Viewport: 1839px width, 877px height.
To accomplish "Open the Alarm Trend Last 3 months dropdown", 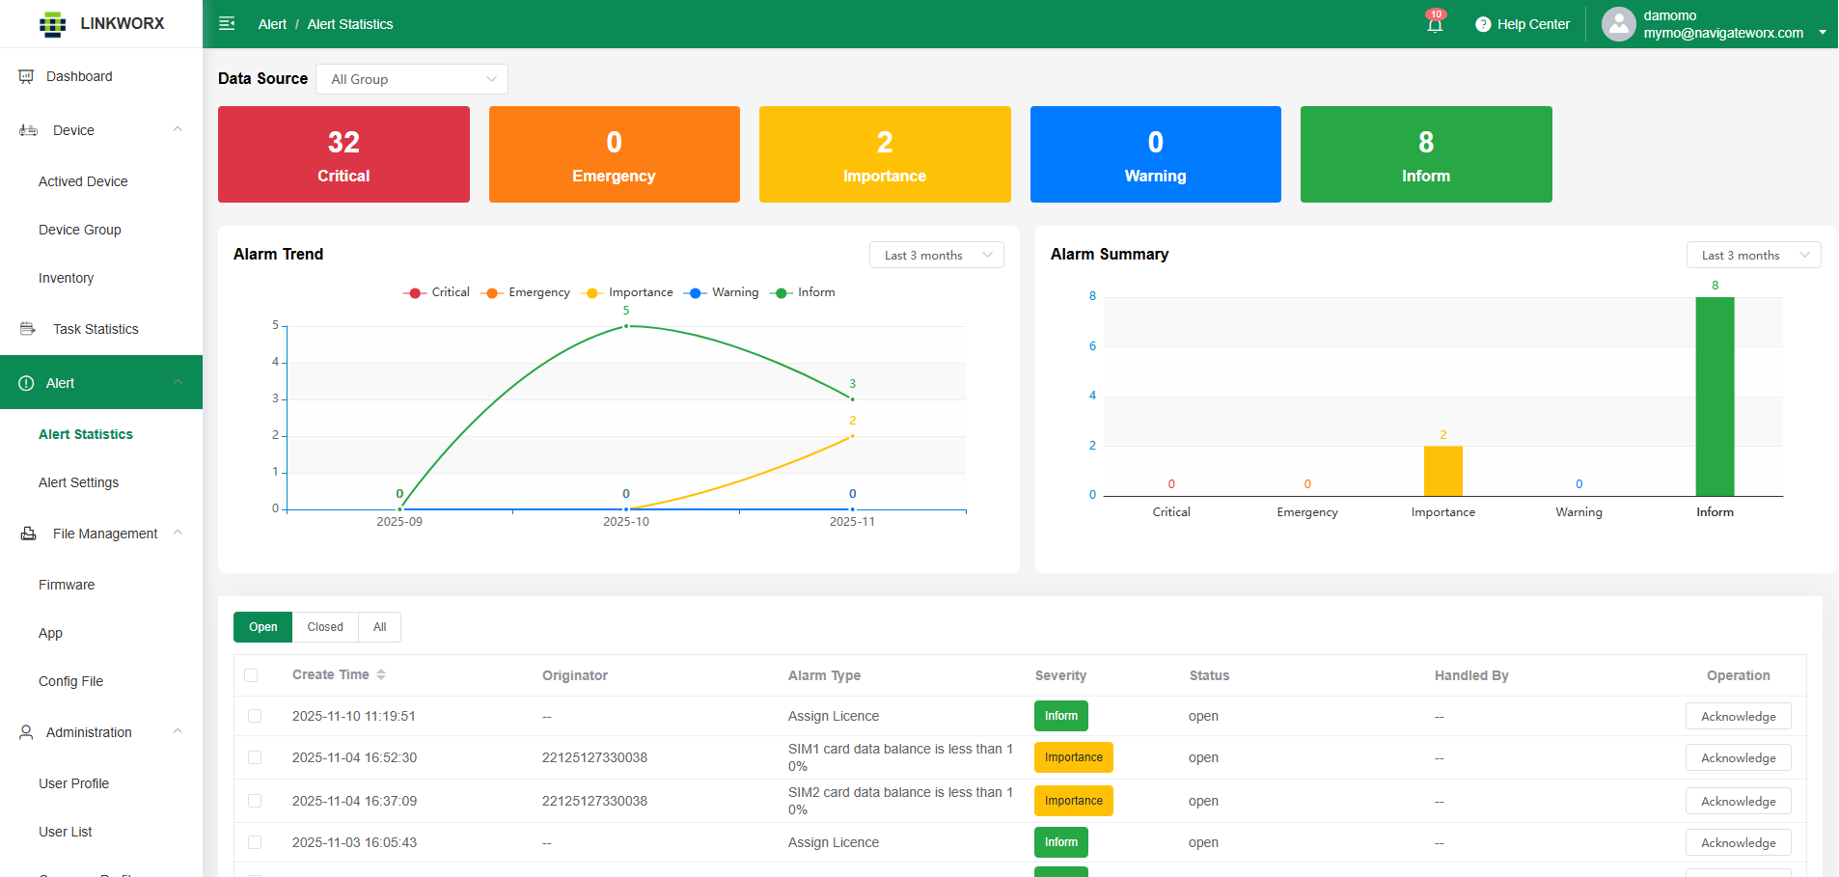I will coord(935,254).
